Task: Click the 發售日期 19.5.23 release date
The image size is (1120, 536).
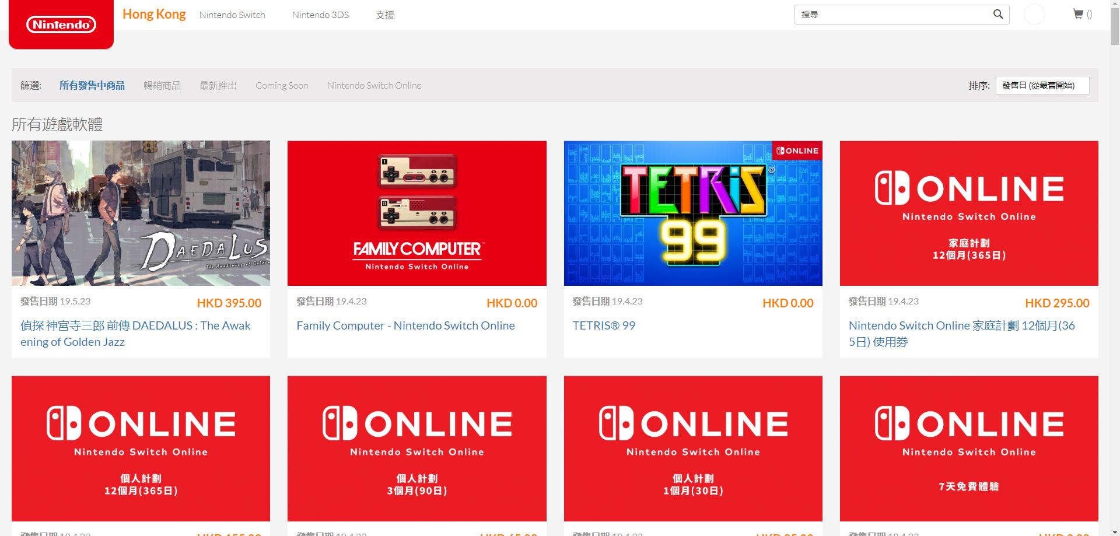Action: pyautogui.click(x=55, y=302)
